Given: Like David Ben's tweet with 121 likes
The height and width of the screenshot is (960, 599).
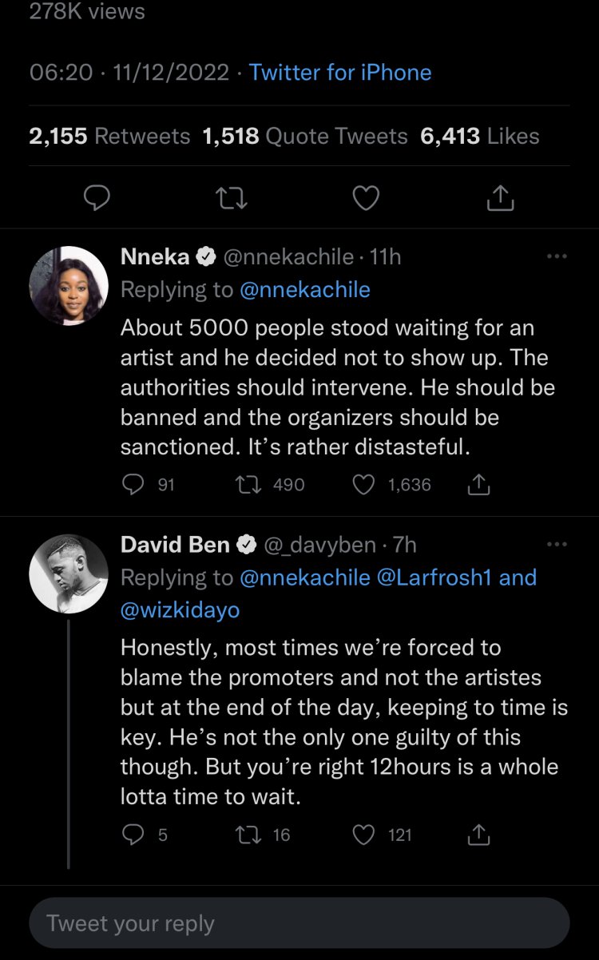Looking at the screenshot, I should click(364, 835).
